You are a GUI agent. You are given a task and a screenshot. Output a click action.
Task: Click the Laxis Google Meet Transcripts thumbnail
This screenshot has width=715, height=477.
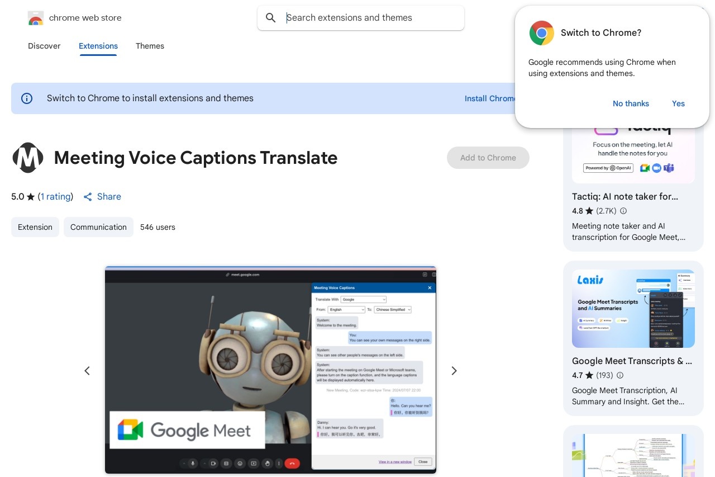pyautogui.click(x=633, y=309)
